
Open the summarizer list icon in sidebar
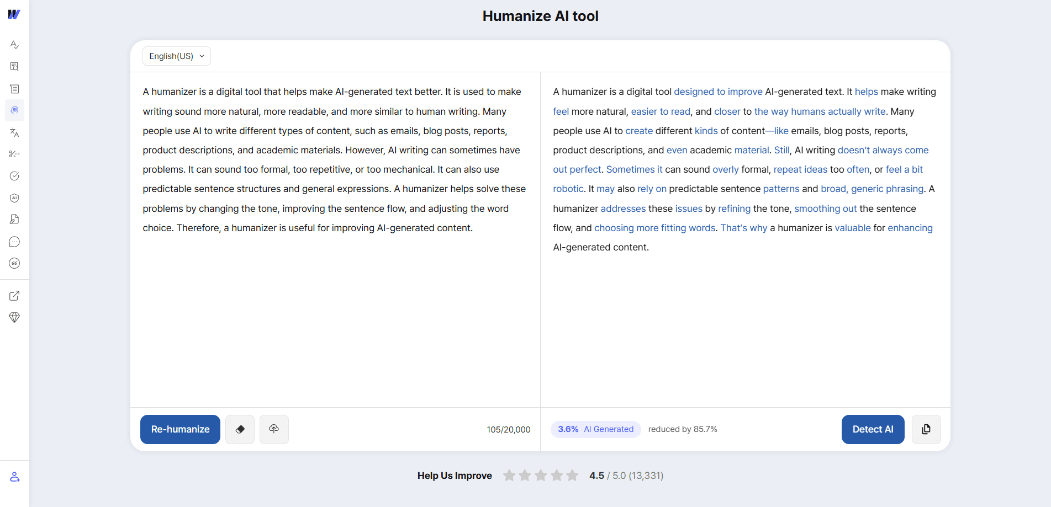14,89
